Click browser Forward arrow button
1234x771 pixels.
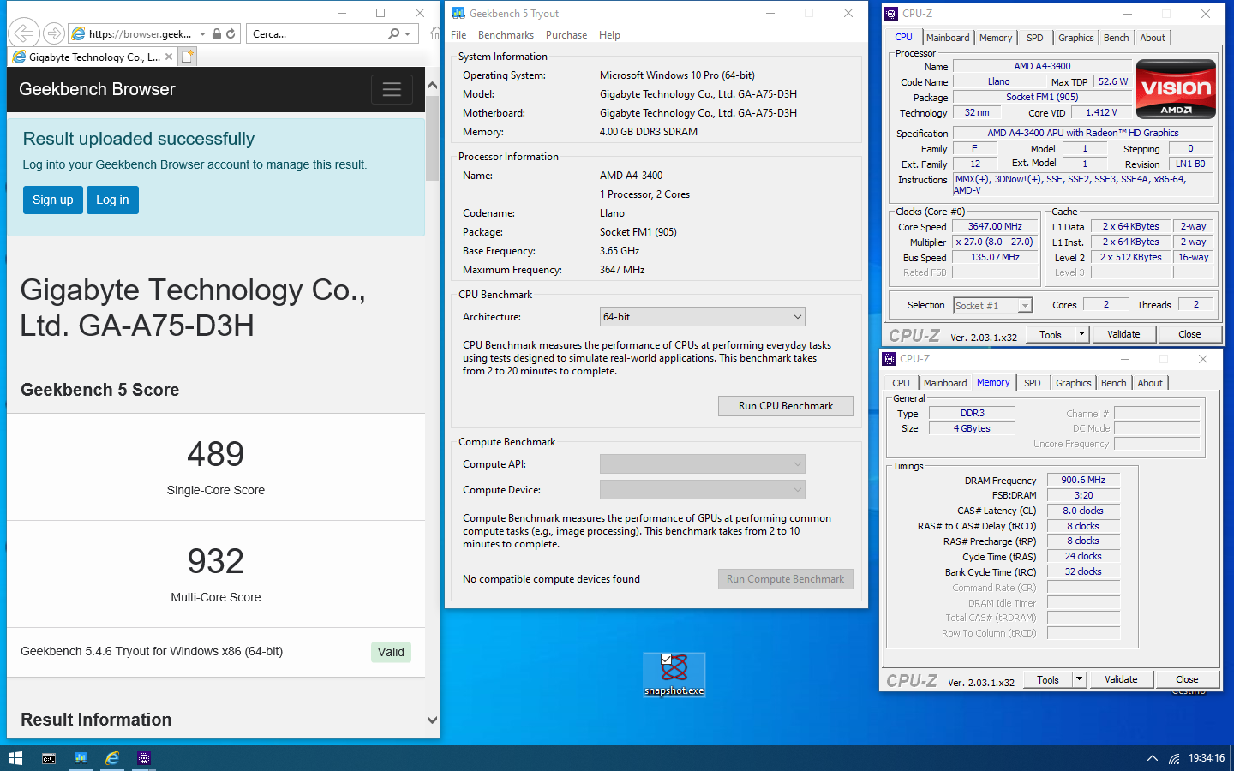click(x=54, y=33)
